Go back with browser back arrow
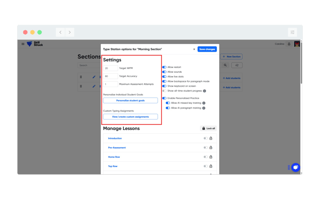This screenshot has height=199, width=320. click(60, 32)
